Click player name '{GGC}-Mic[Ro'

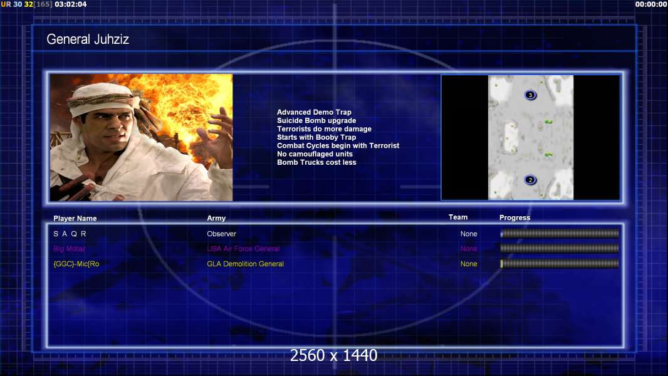click(x=76, y=264)
